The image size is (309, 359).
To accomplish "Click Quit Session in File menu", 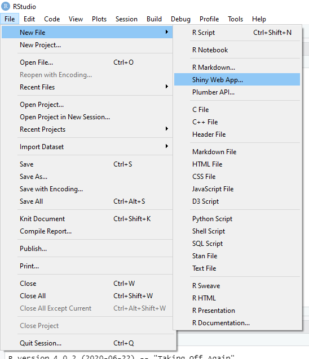I will pyautogui.click(x=87, y=343).
